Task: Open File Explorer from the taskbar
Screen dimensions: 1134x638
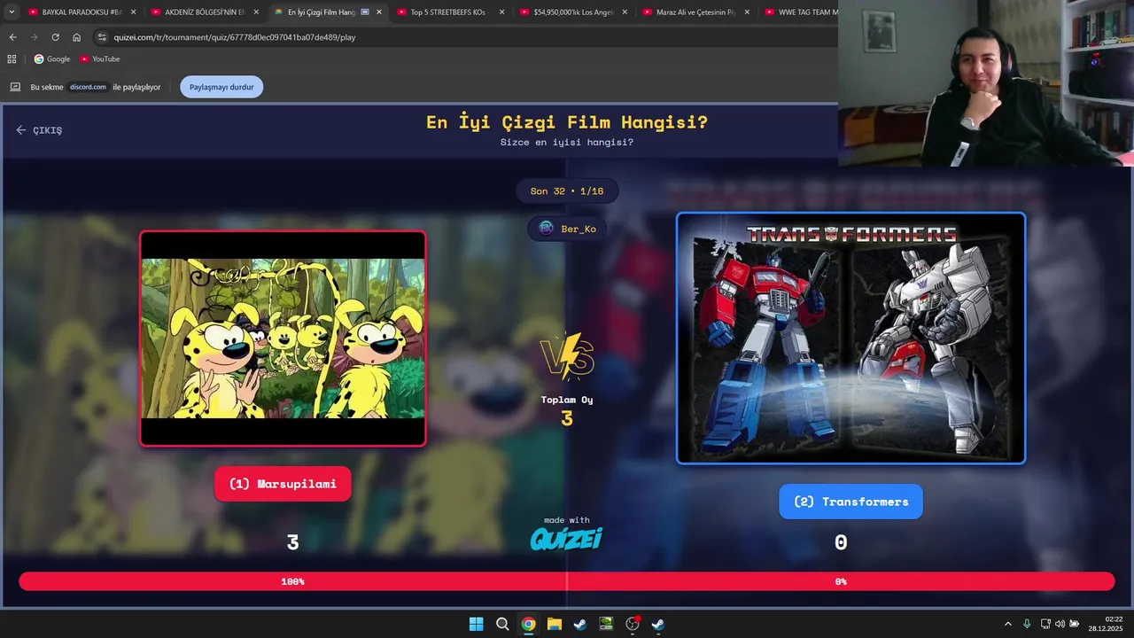Action: coord(554,624)
